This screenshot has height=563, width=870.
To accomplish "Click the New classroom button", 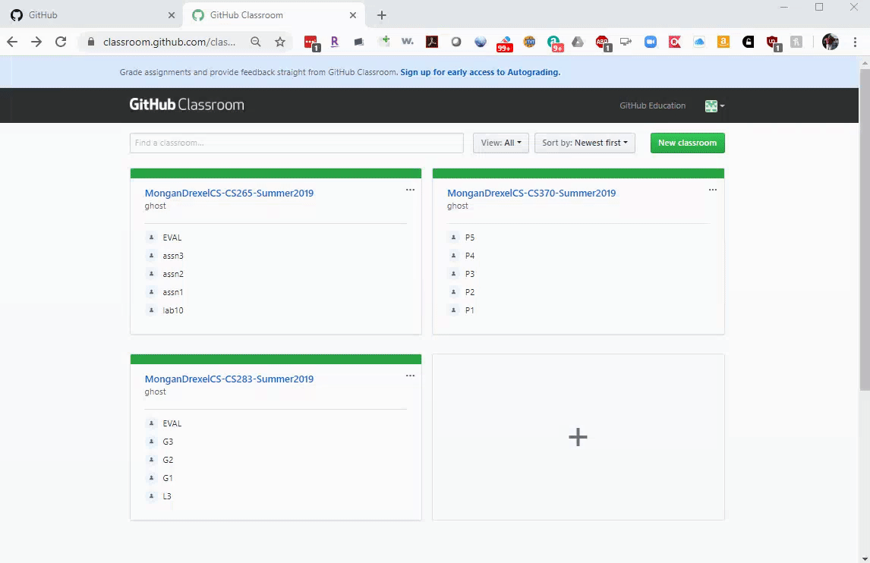I will point(688,143).
